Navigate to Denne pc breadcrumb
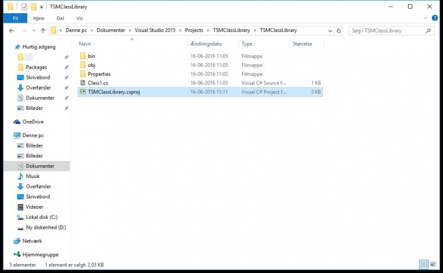This screenshot has height=273, width=443. (x=76, y=30)
